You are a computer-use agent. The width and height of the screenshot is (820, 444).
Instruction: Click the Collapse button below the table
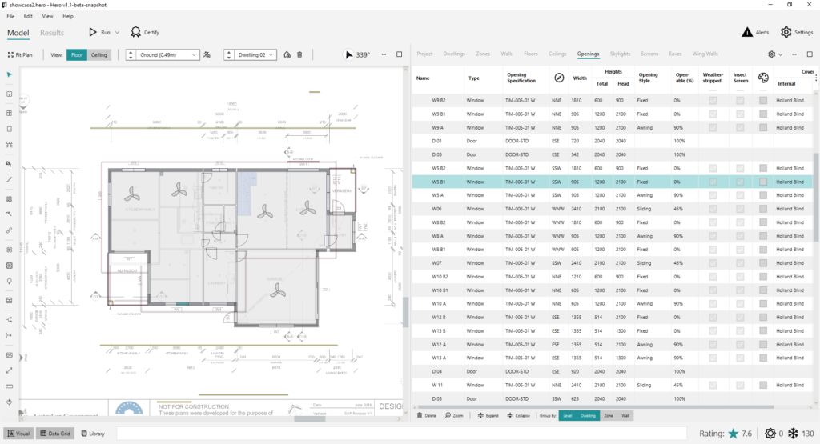[518, 416]
